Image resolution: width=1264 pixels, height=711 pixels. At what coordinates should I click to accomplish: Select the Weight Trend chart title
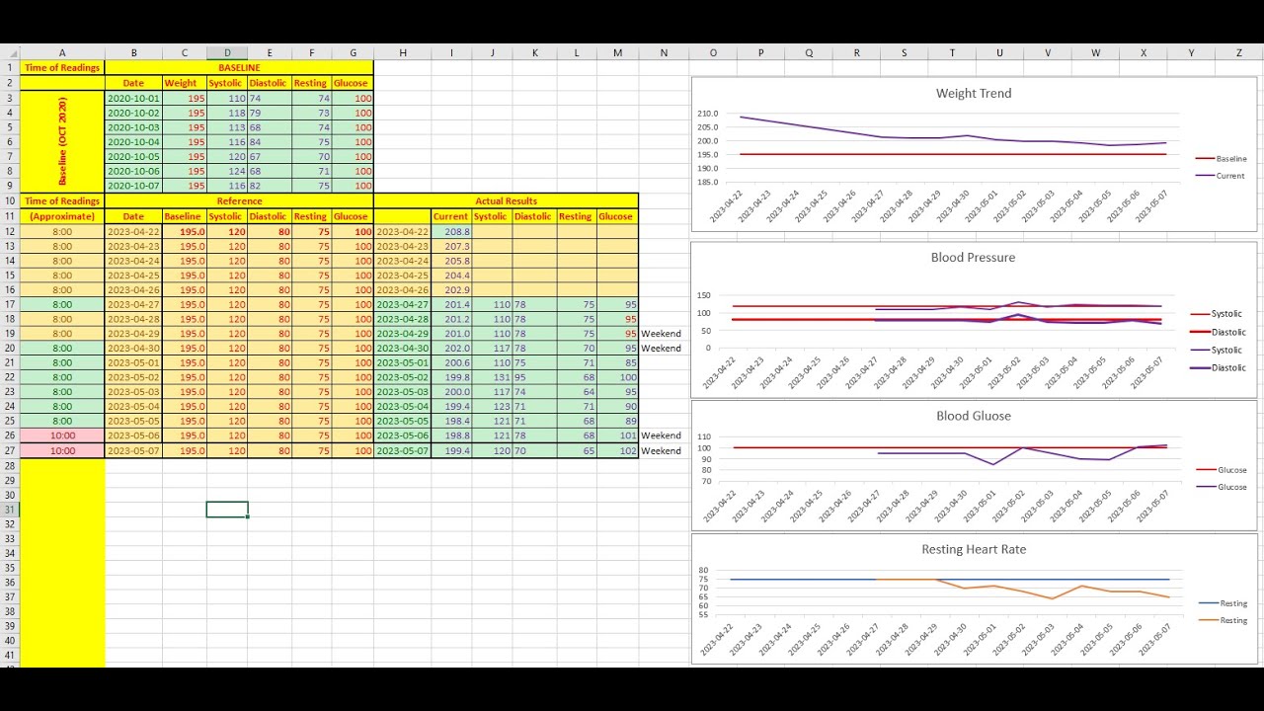pyautogui.click(x=974, y=94)
